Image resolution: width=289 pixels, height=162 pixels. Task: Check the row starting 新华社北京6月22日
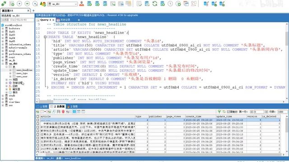[38, 131]
